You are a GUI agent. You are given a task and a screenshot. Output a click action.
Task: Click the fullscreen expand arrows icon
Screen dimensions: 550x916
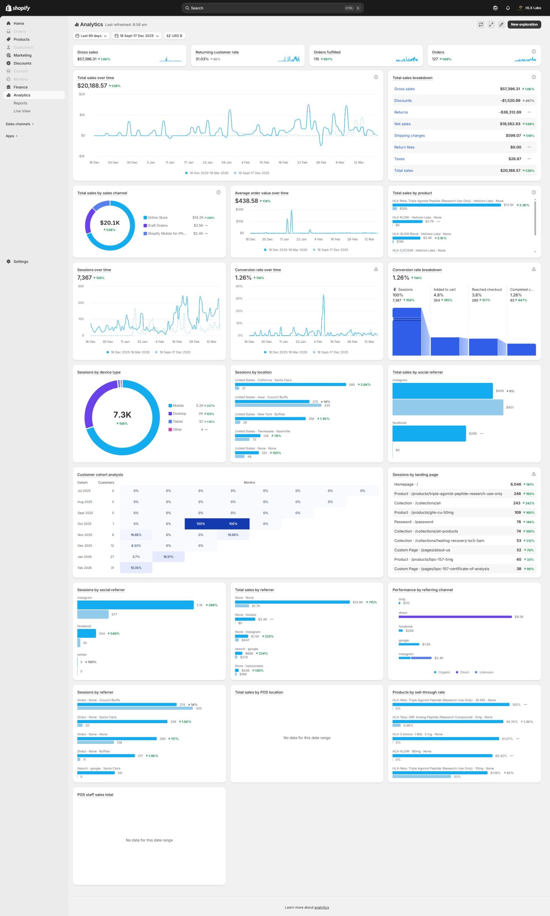(491, 24)
